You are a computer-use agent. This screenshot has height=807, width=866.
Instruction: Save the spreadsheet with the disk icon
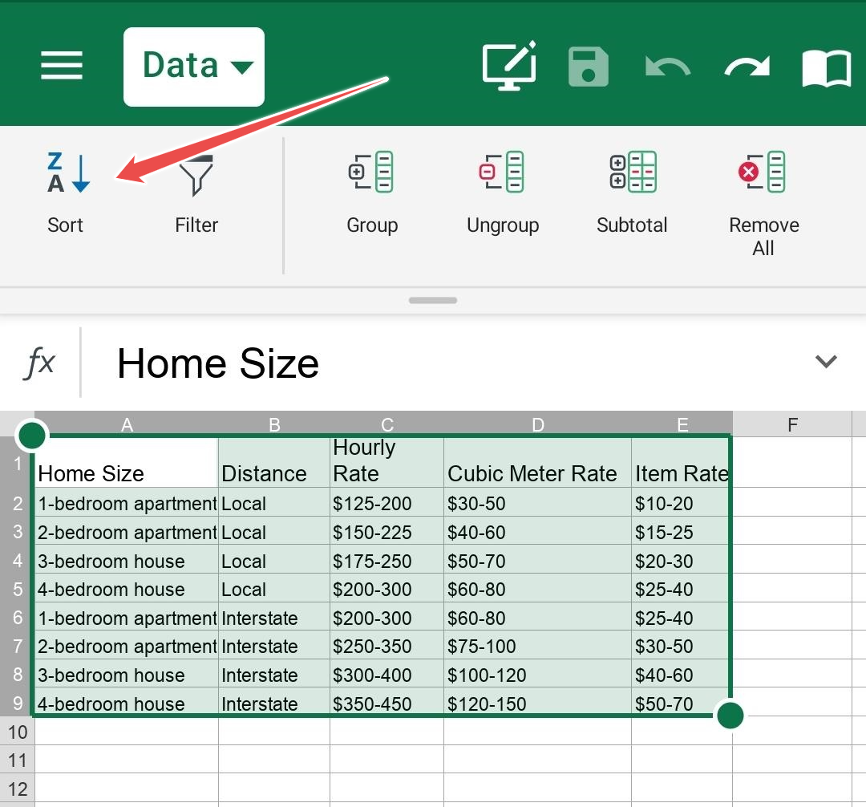(x=589, y=67)
